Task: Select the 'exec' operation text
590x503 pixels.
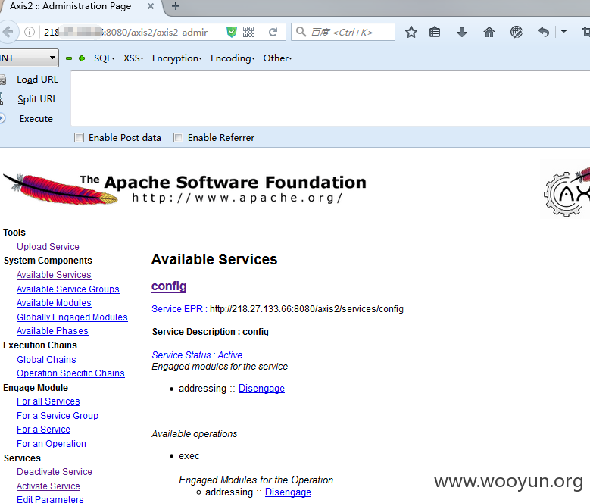Action: tap(189, 456)
